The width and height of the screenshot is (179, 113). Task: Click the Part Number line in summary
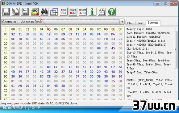148,33
